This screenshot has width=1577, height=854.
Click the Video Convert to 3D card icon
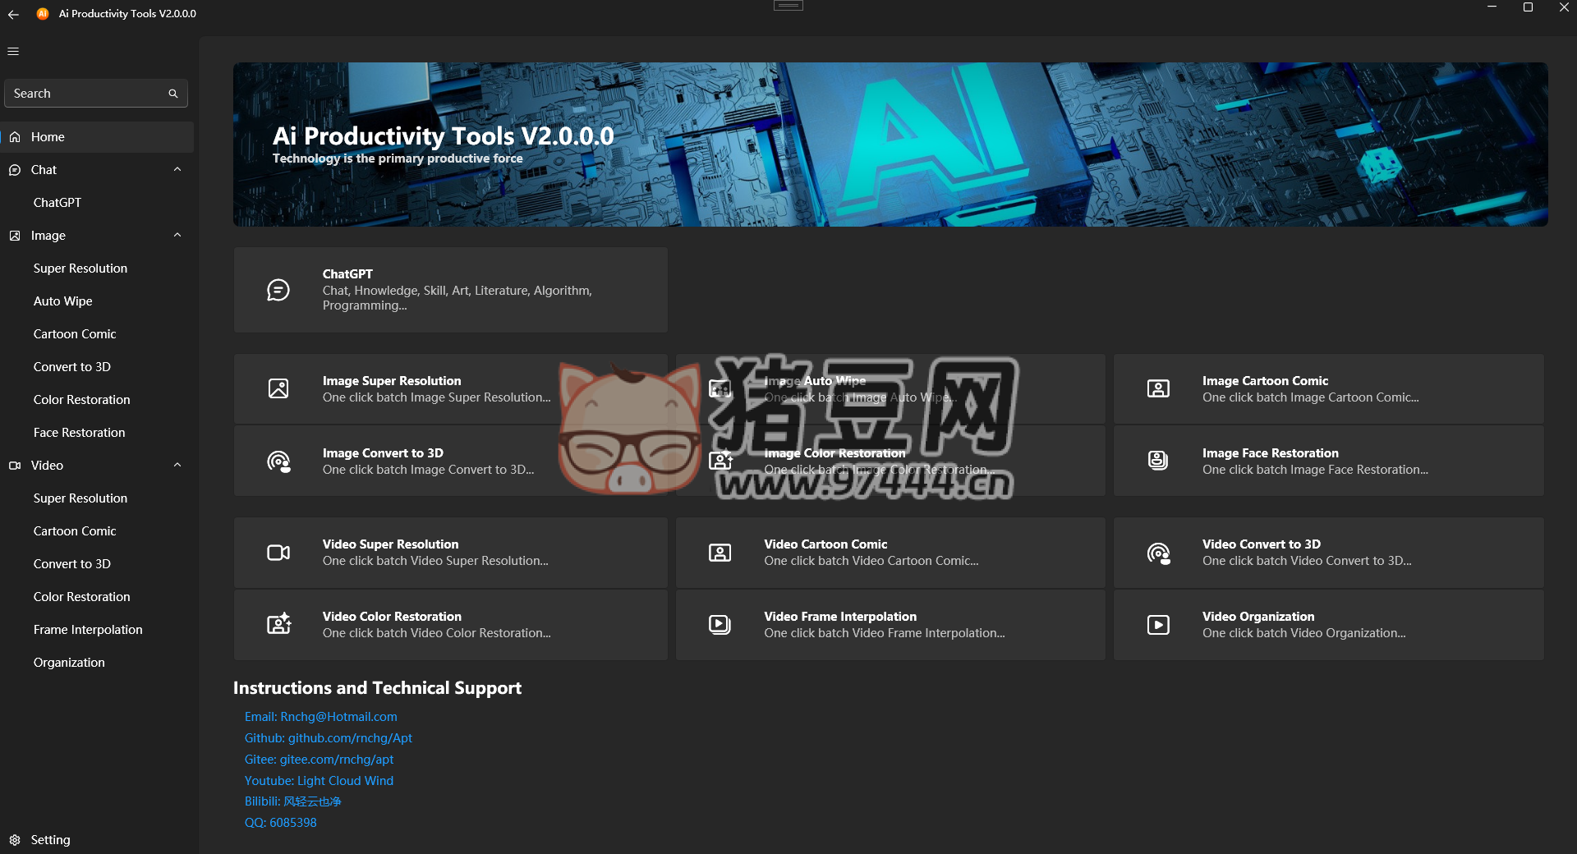point(1158,553)
